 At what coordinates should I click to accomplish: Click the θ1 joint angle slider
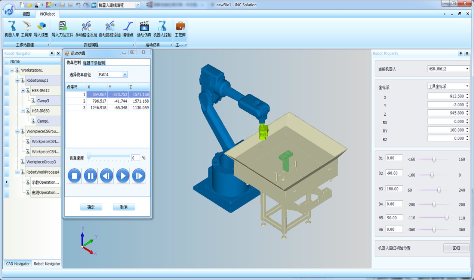click(x=434, y=159)
